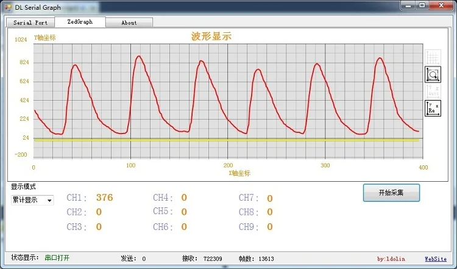
Task: Click the CH4 label
Action: tap(163, 198)
